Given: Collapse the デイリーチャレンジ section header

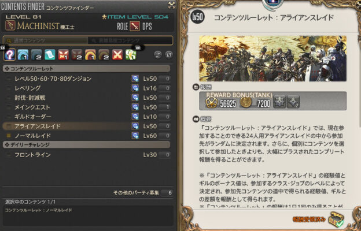Looking at the screenshot, I should point(87,144).
